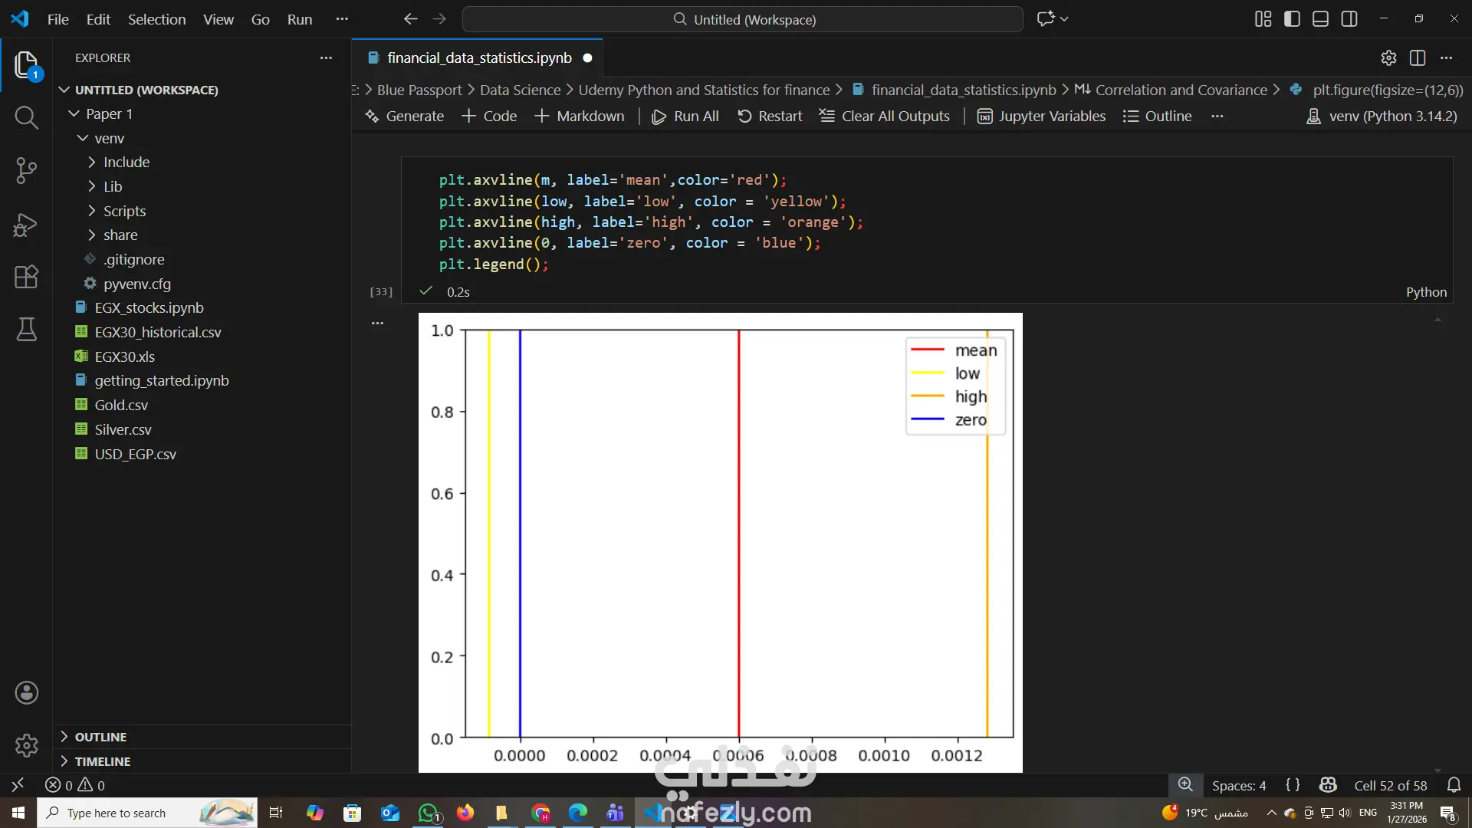Open the Search view in activity bar
1472x828 pixels.
26,117
